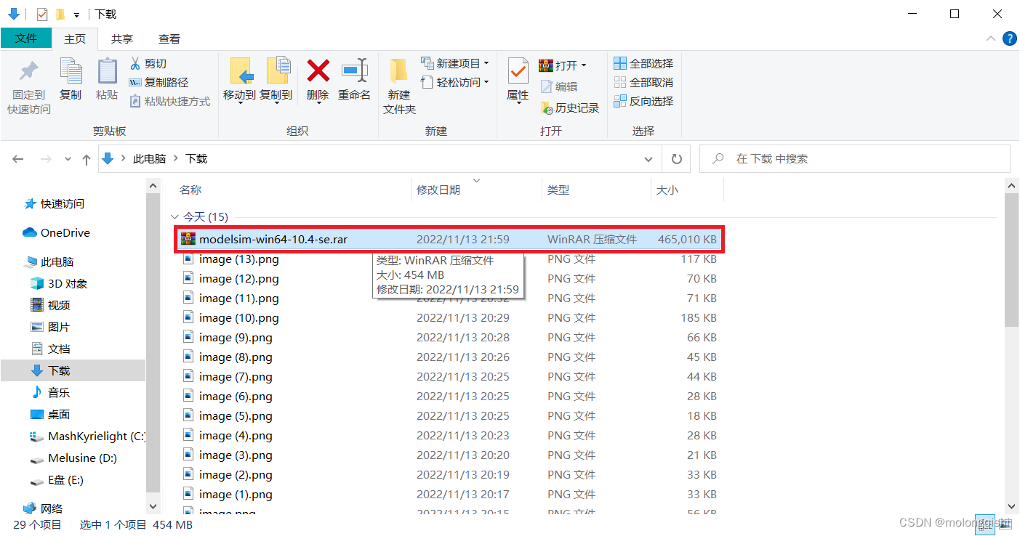Sort by 大小 (Size) column header
Screen dimensions: 1020x536
coord(667,190)
